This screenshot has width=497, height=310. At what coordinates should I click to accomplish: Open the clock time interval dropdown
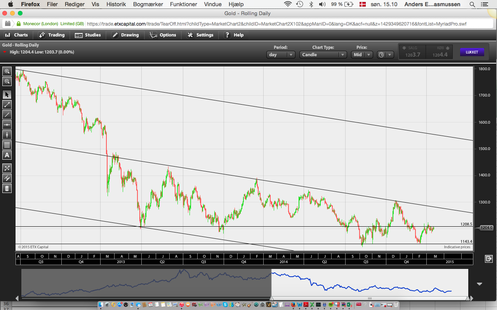[385, 55]
